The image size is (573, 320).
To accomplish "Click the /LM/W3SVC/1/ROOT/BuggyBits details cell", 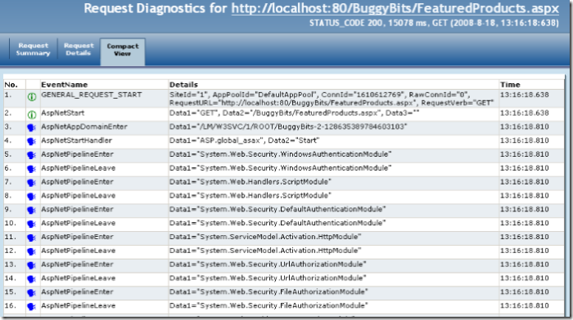I will click(288, 127).
